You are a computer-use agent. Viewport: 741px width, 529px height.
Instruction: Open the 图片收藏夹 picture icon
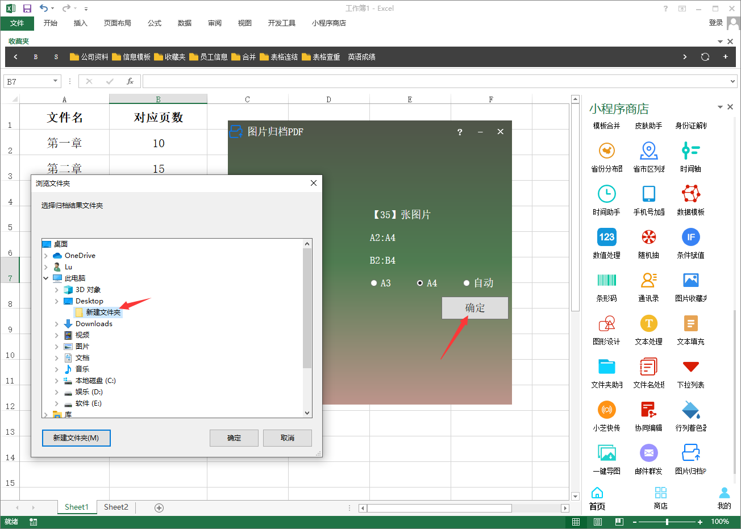point(691,280)
